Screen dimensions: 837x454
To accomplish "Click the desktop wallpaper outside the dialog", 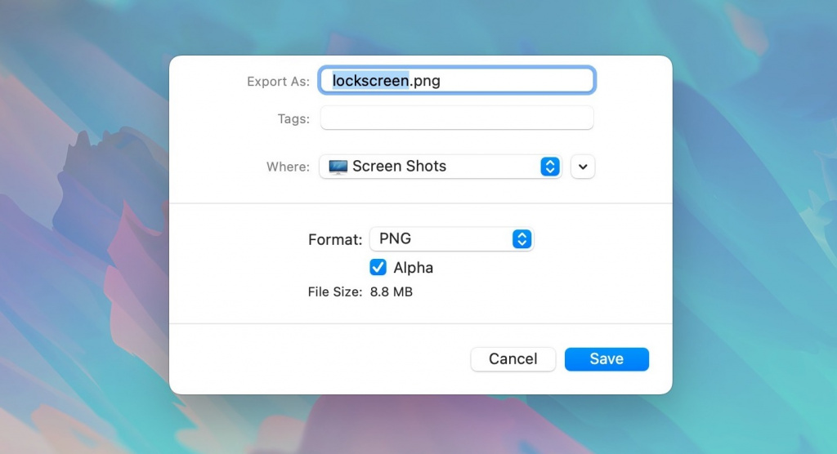I will pyautogui.click(x=82, y=245).
